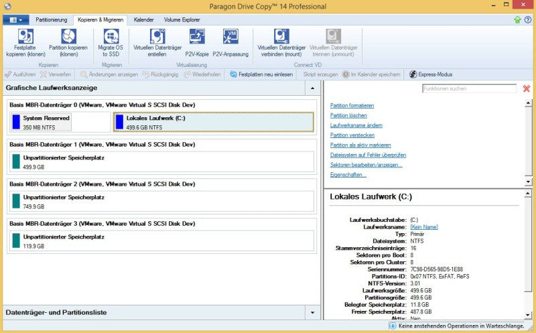Select the System Reserved partition
This screenshot has width=536, height=333.
(41, 123)
